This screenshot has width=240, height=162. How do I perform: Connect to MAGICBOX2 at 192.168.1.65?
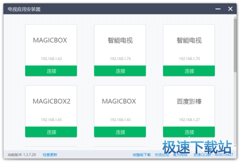(x=51, y=132)
